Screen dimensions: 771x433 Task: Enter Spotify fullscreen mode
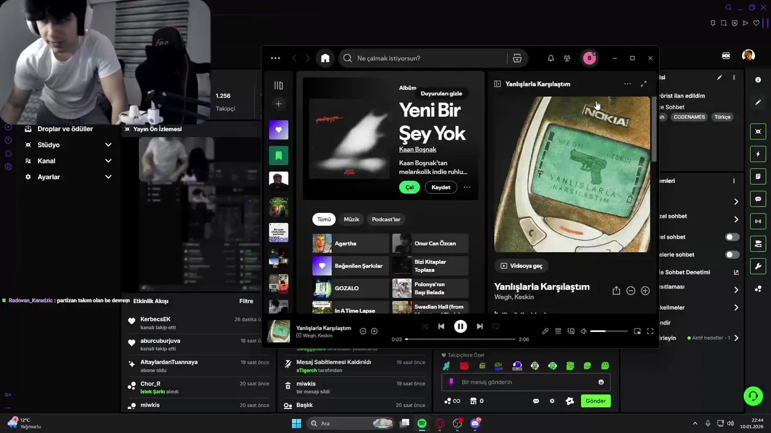650,331
